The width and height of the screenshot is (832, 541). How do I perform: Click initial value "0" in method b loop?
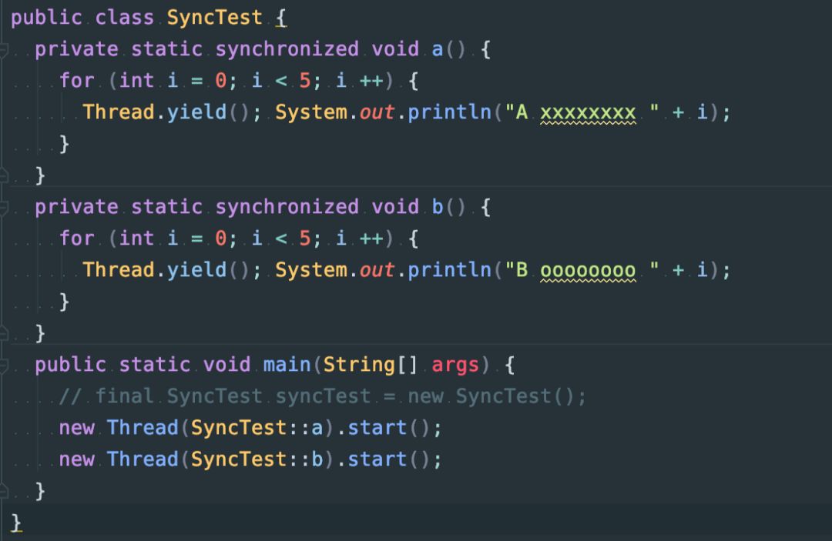coord(221,239)
